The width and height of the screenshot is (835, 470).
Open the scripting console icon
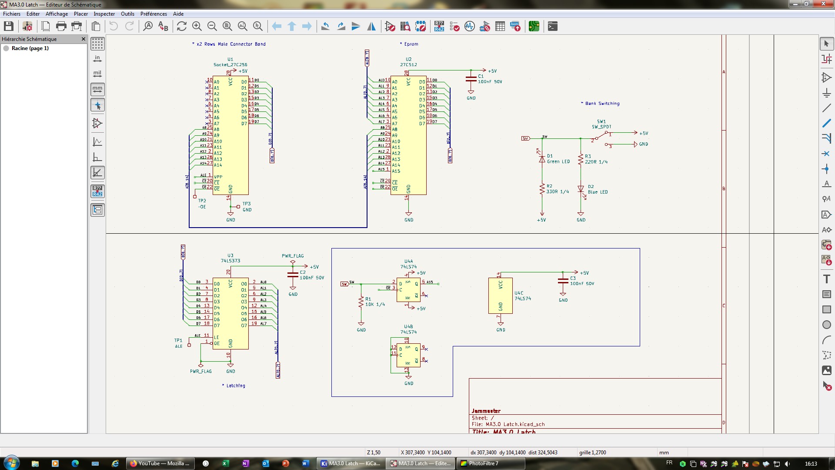552,27
